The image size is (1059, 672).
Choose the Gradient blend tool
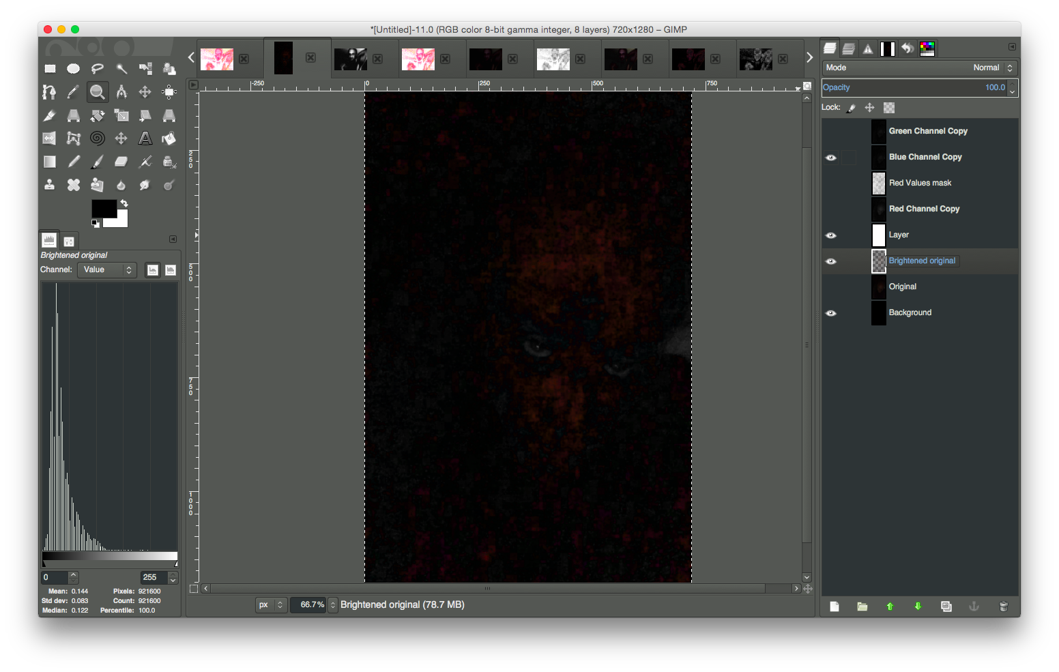50,162
